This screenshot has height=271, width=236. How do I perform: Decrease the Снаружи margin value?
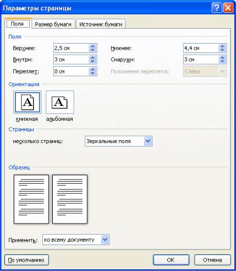tap(222, 61)
